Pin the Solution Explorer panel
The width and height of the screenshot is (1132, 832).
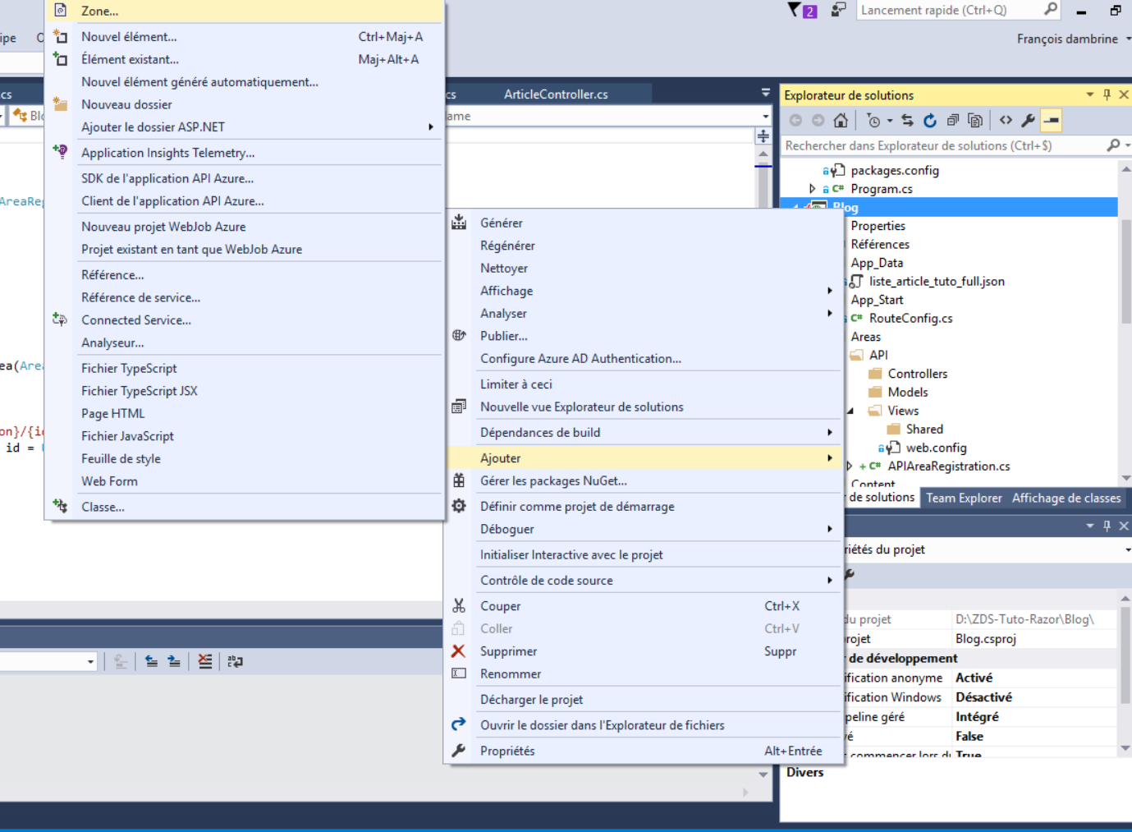pyautogui.click(x=1107, y=94)
